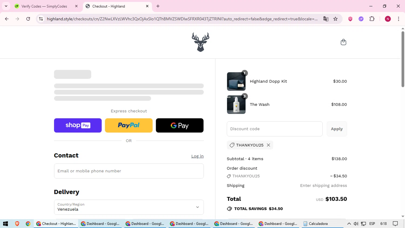Open Chrome three-dot menu
The image size is (405, 228).
[x=399, y=19]
